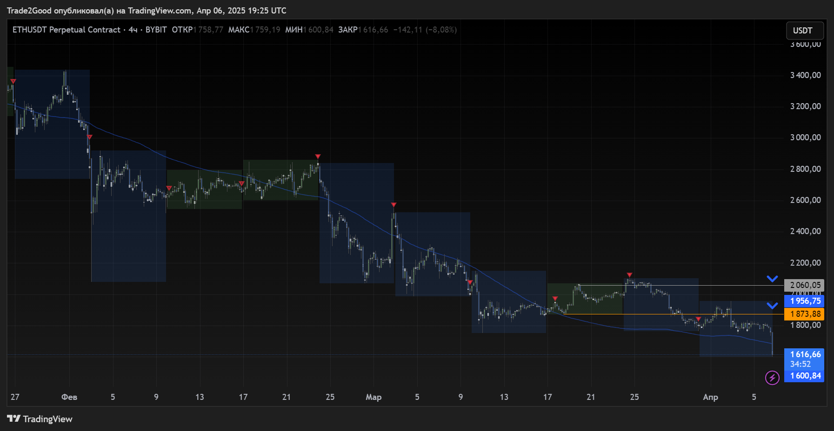Click the purple lightning bolt icon

[772, 378]
